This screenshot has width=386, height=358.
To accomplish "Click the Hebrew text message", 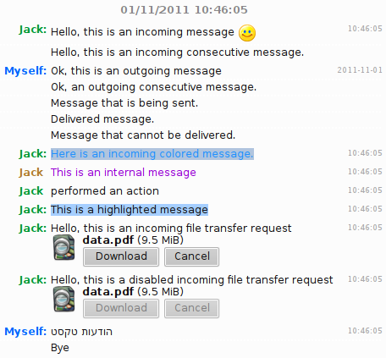I will tap(81, 332).
